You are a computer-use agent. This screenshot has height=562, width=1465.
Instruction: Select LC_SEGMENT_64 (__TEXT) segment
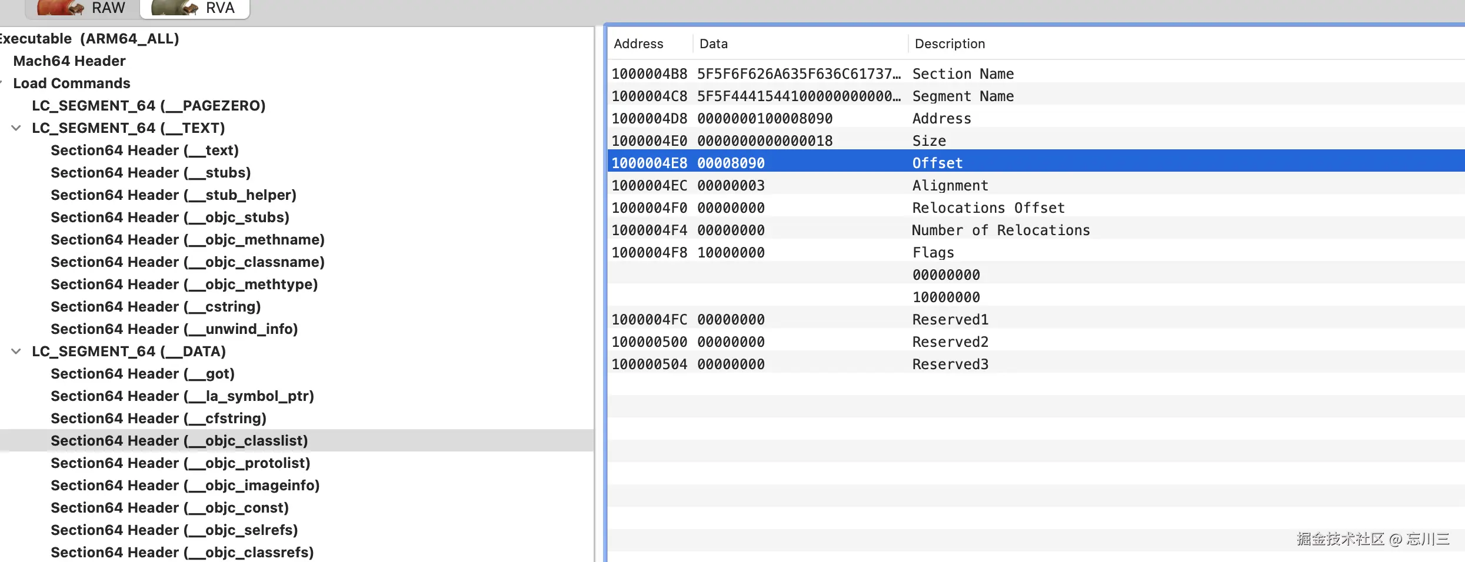[x=128, y=128]
